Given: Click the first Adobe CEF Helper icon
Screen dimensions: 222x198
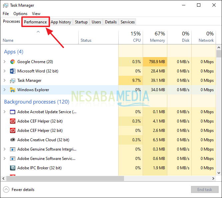Looking at the screenshot, I should 13,121.
